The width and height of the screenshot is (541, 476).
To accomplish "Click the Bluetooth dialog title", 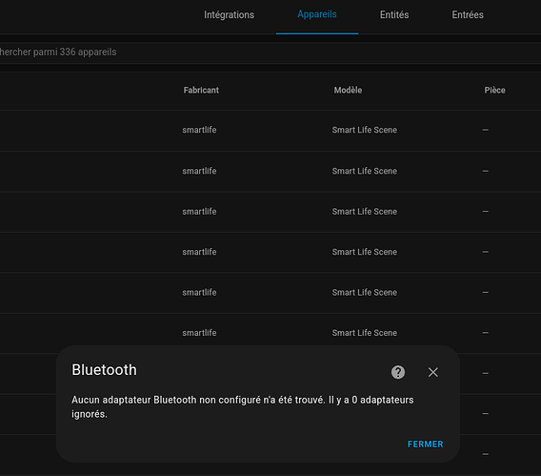I will point(104,370).
